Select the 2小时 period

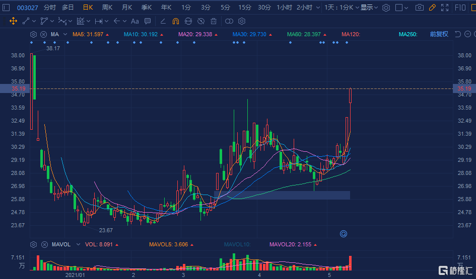pyautogui.click(x=304, y=8)
